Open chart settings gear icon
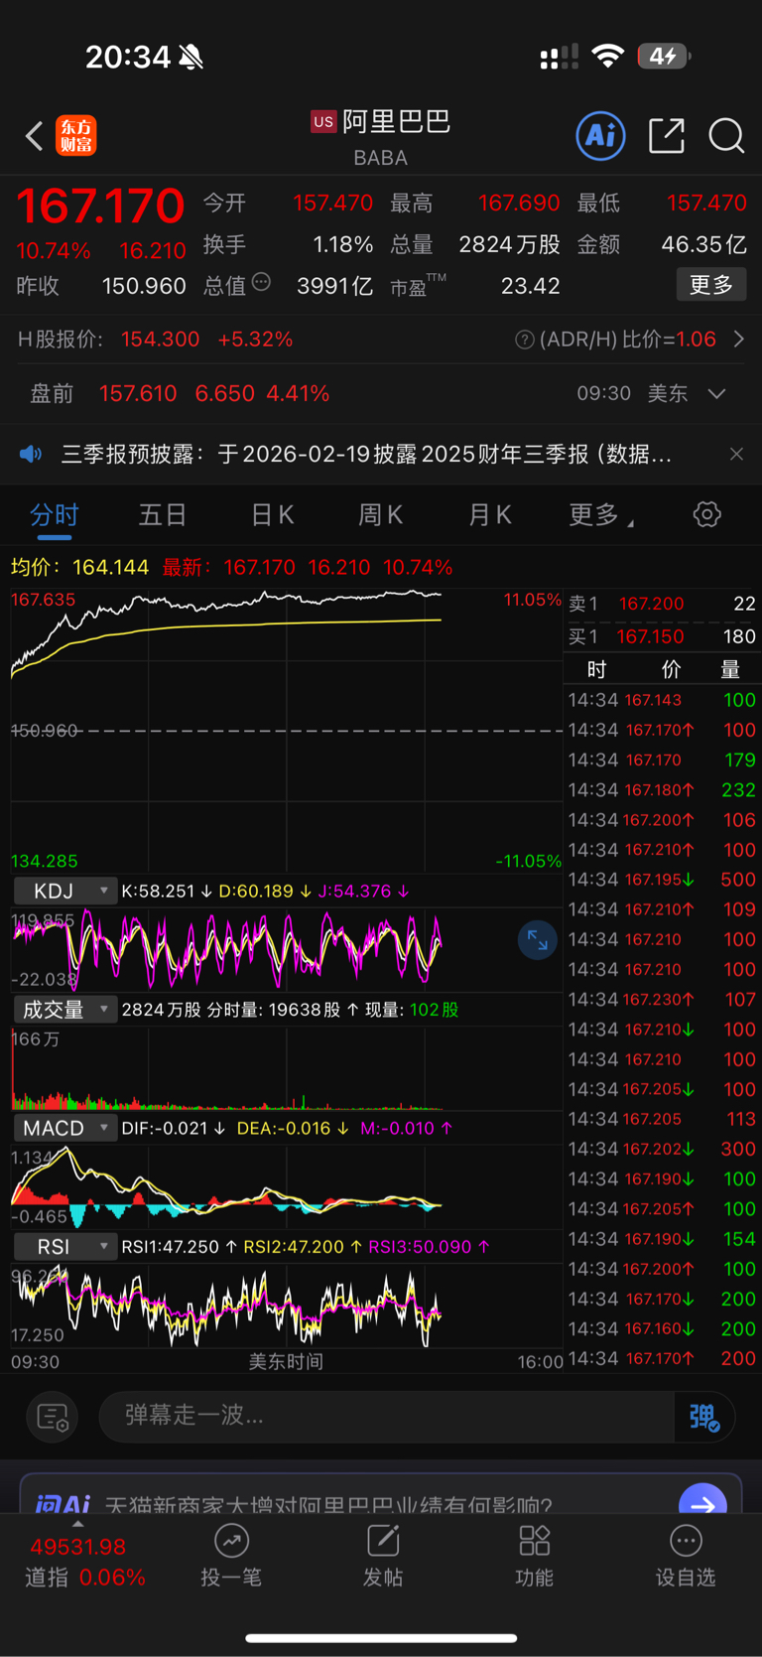 tap(706, 514)
